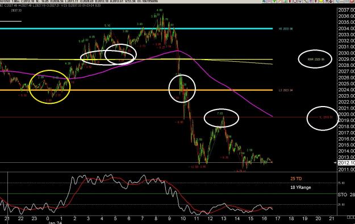
Task: Click hour 17 on time axis
Action: [278, 218]
